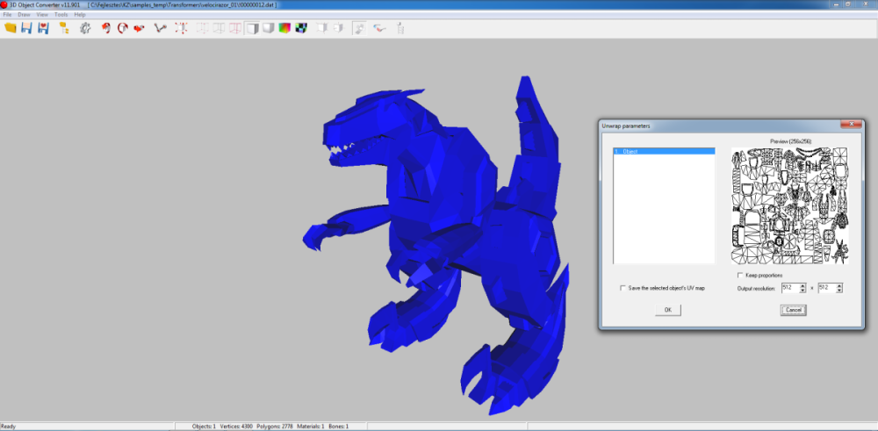Click the floppy disk with heart icon
878x431 pixels.
[43, 28]
